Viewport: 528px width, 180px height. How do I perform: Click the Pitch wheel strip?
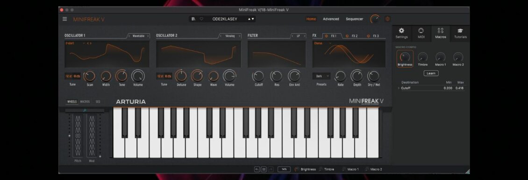78,135
